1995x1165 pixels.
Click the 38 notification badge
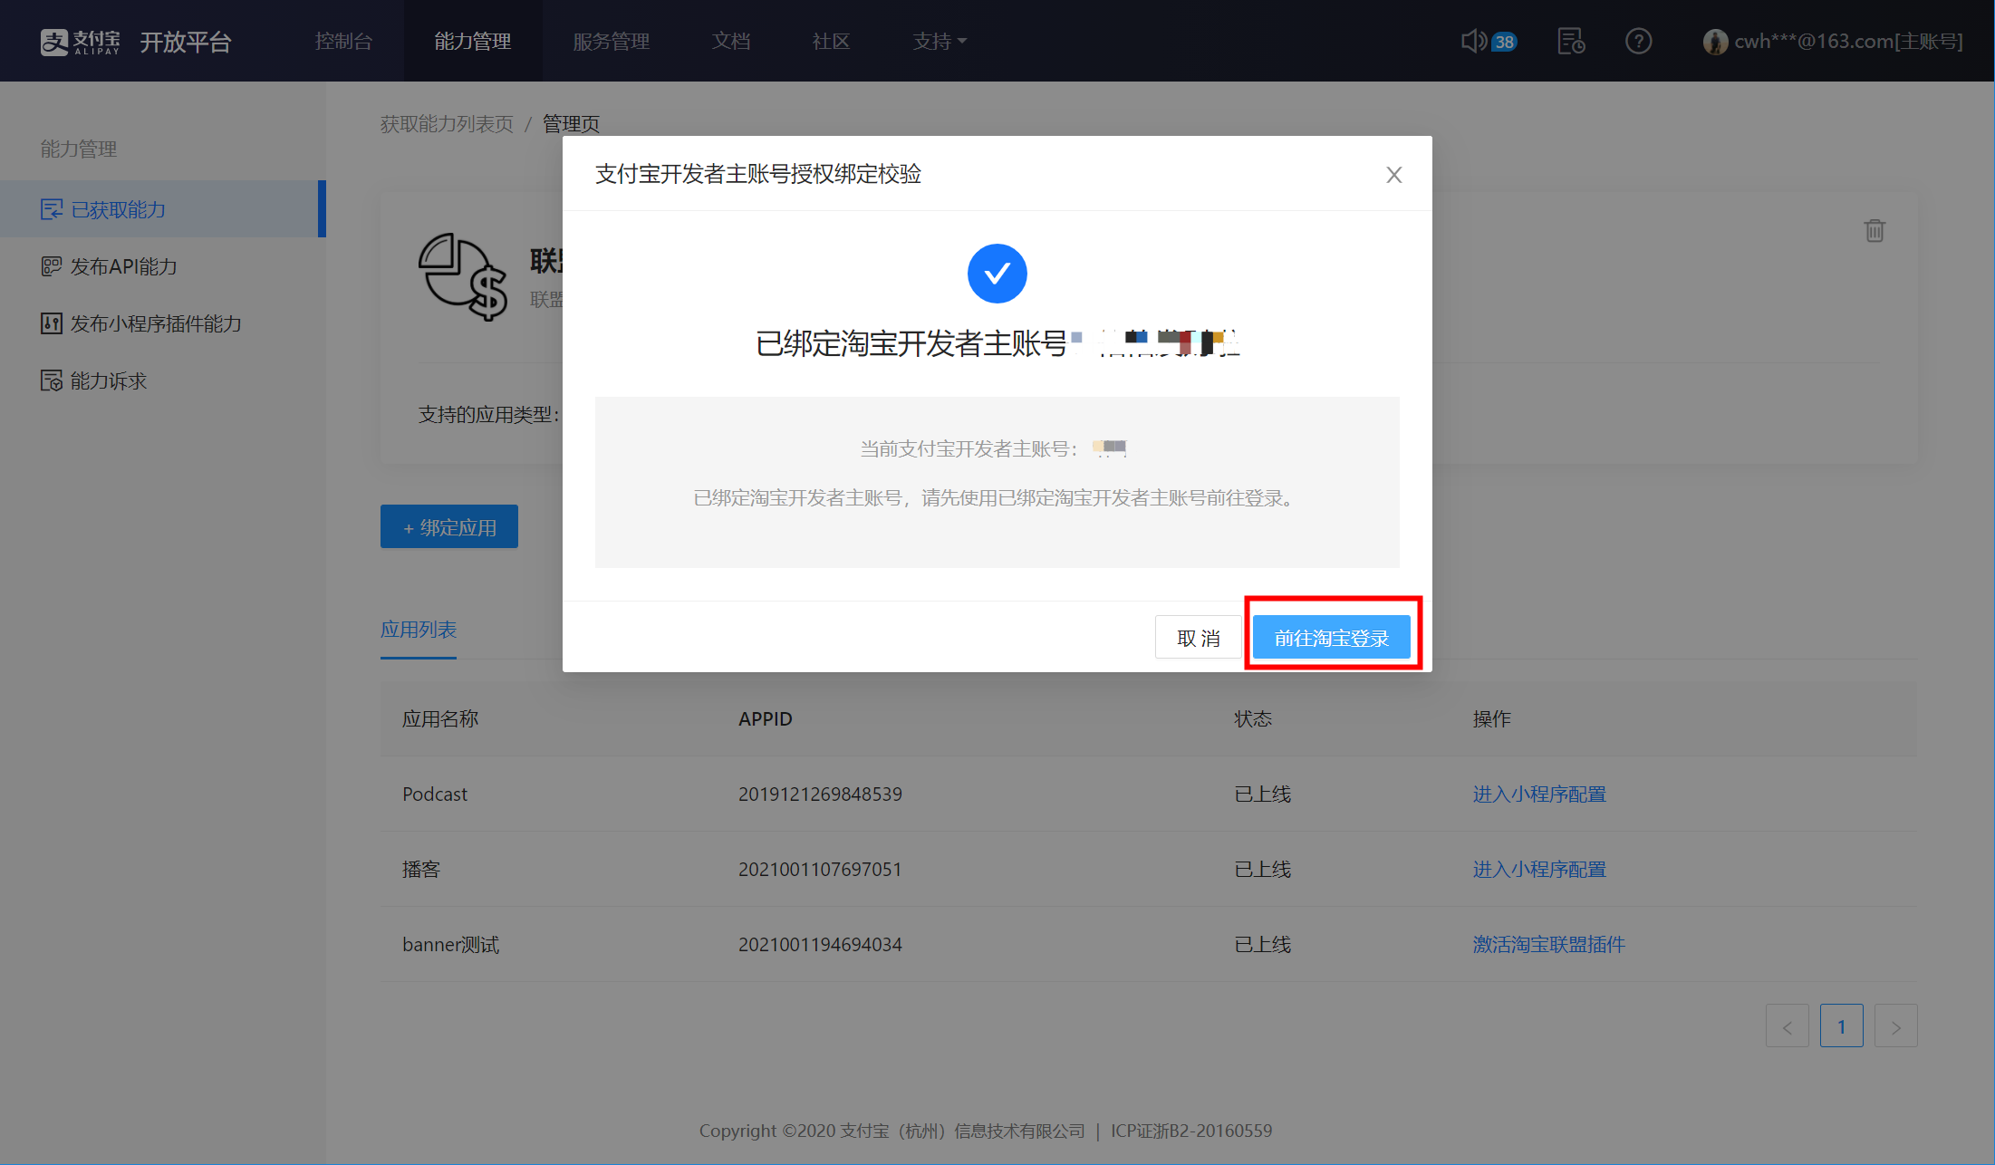pyautogui.click(x=1504, y=42)
